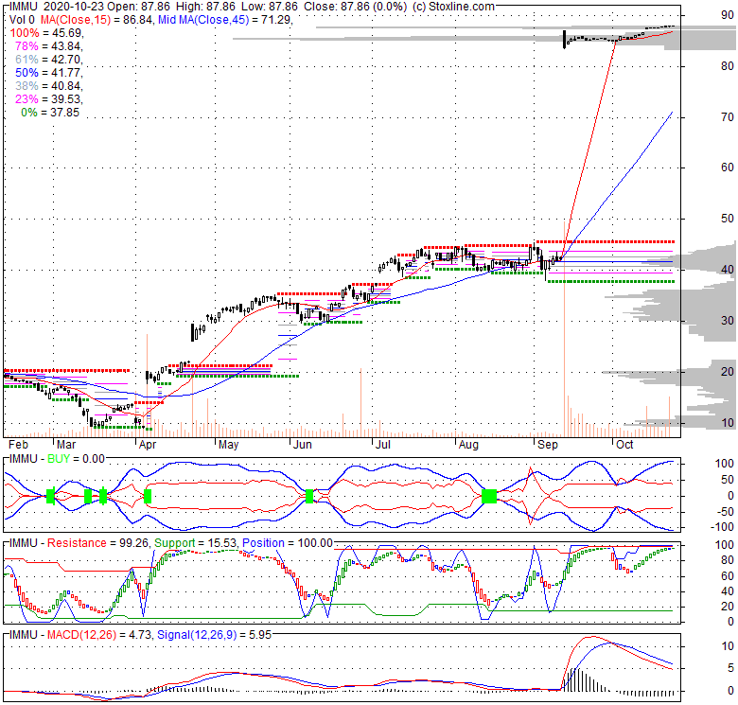Click the 'Position = 100.00' label
Viewport: 738px width, 705px height.
pyautogui.click(x=288, y=543)
